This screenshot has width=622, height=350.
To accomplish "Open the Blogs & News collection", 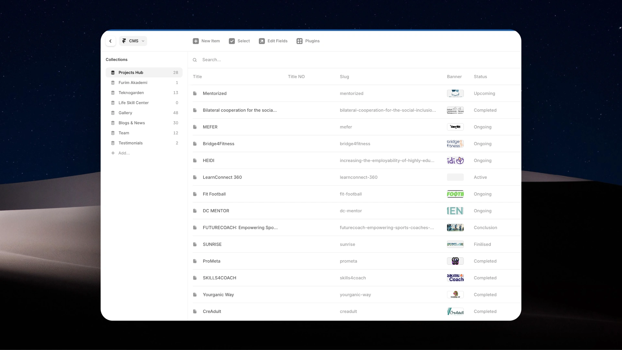I will pyautogui.click(x=132, y=123).
